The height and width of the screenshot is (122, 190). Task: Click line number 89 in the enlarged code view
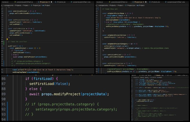tap(3, 94)
